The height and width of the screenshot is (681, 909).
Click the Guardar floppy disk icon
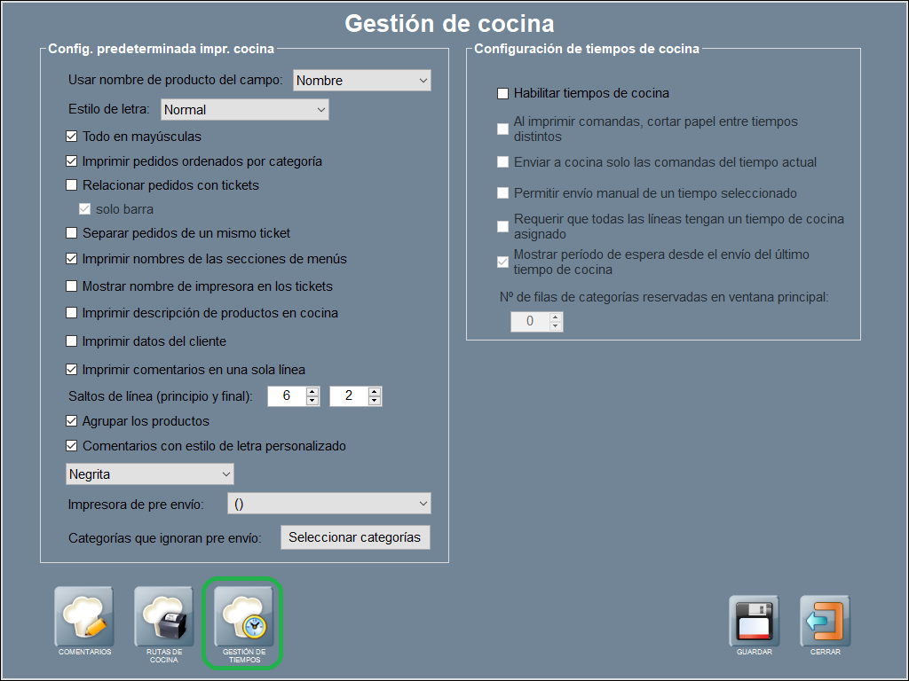click(x=754, y=621)
